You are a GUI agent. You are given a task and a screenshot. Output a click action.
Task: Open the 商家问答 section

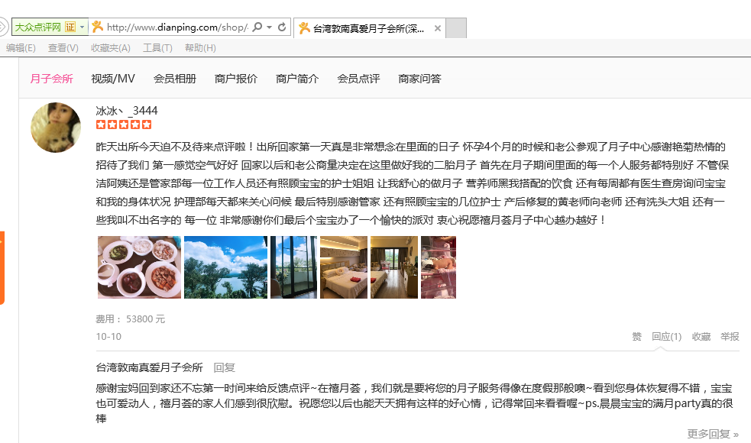pos(420,79)
